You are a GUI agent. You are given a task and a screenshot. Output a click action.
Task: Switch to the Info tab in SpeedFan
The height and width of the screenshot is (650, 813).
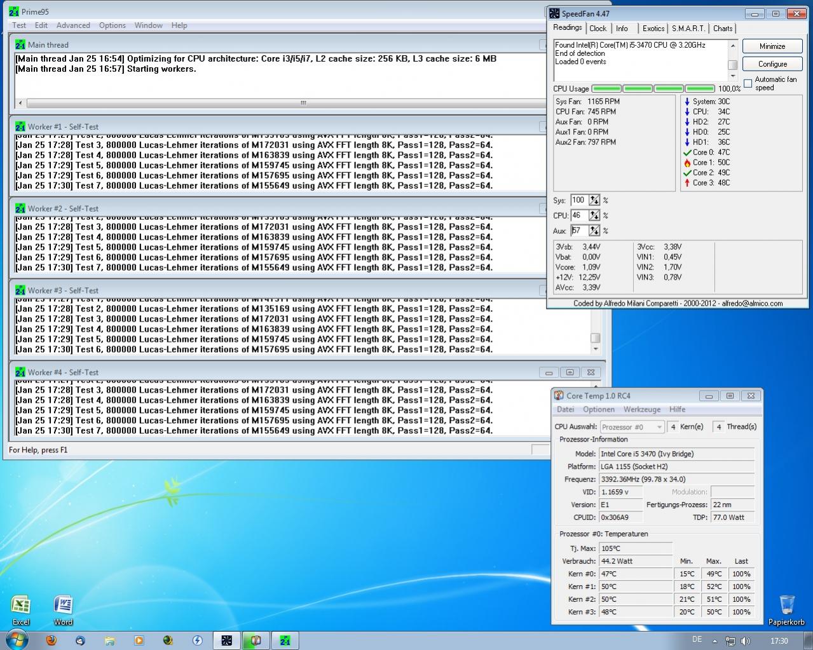tap(622, 29)
